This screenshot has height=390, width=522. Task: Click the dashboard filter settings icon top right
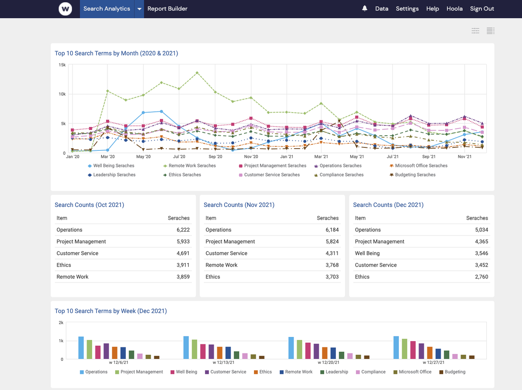tap(475, 30)
